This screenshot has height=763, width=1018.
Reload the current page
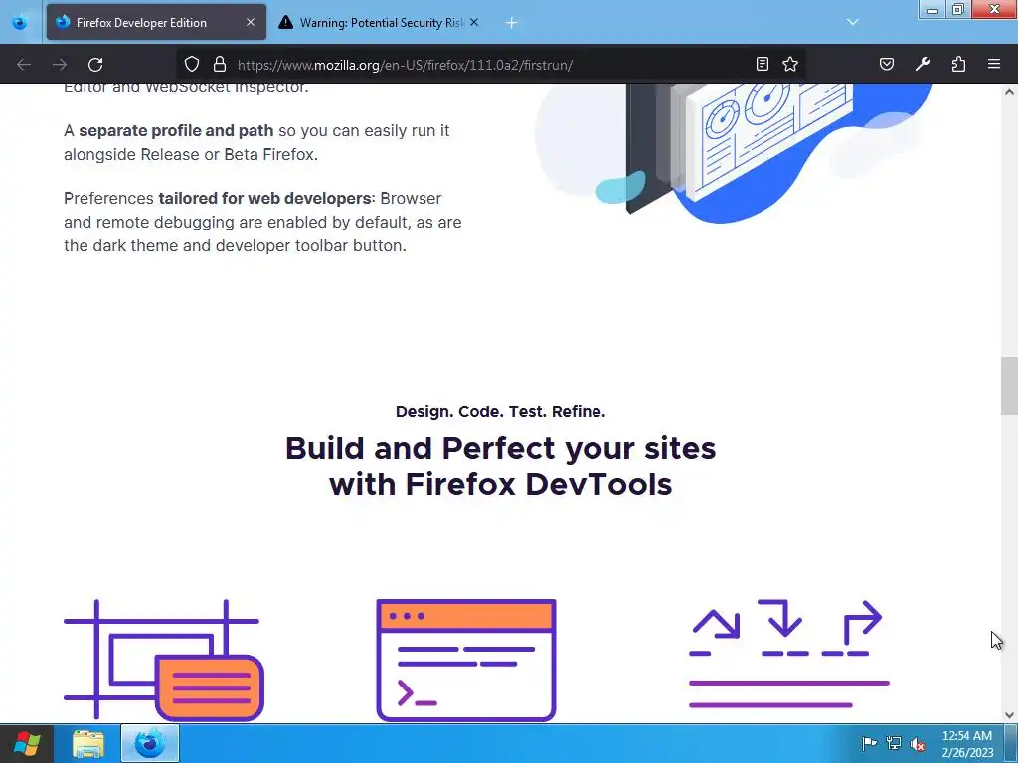(95, 65)
